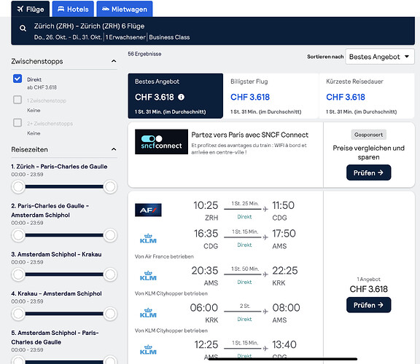
Task: Click the arrow icon of the 10:25 flight
Action: pos(265,209)
